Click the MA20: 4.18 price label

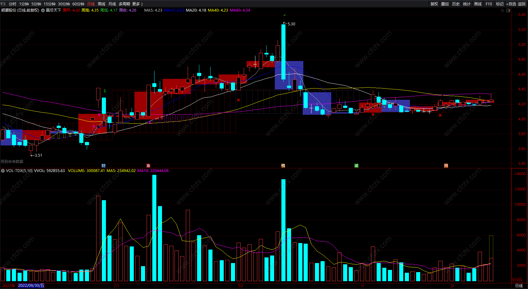[x=196, y=10]
